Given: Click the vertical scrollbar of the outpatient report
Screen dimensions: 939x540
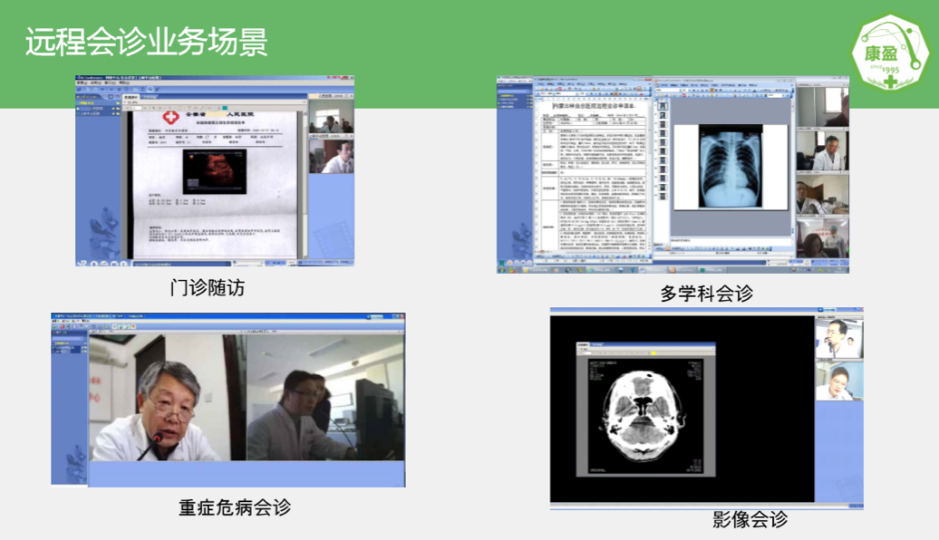Looking at the screenshot, I should tap(304, 181).
